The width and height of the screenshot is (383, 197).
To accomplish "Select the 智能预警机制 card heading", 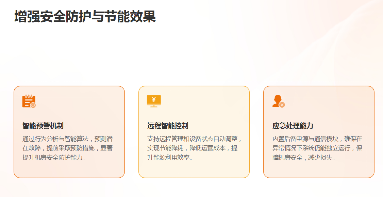I will (x=43, y=126).
